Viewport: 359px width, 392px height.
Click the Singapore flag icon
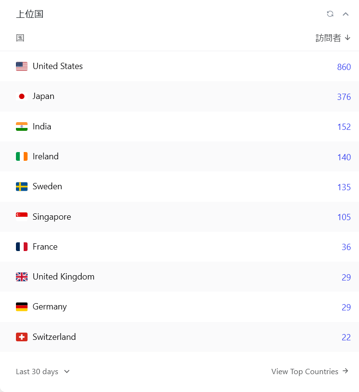pos(22,217)
